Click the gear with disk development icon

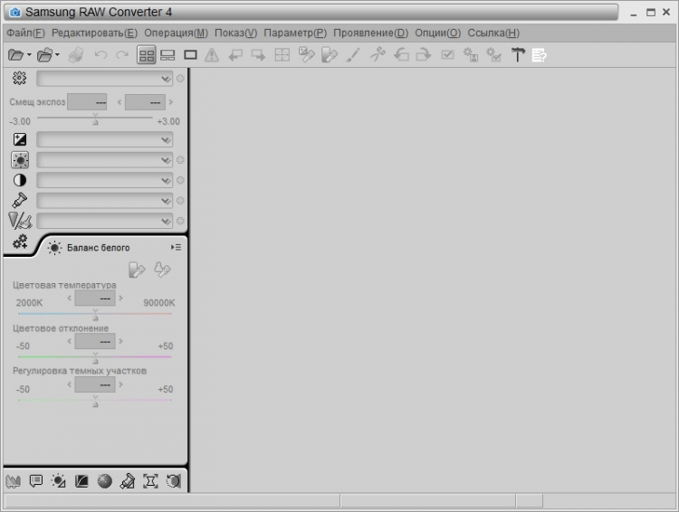pos(471,55)
